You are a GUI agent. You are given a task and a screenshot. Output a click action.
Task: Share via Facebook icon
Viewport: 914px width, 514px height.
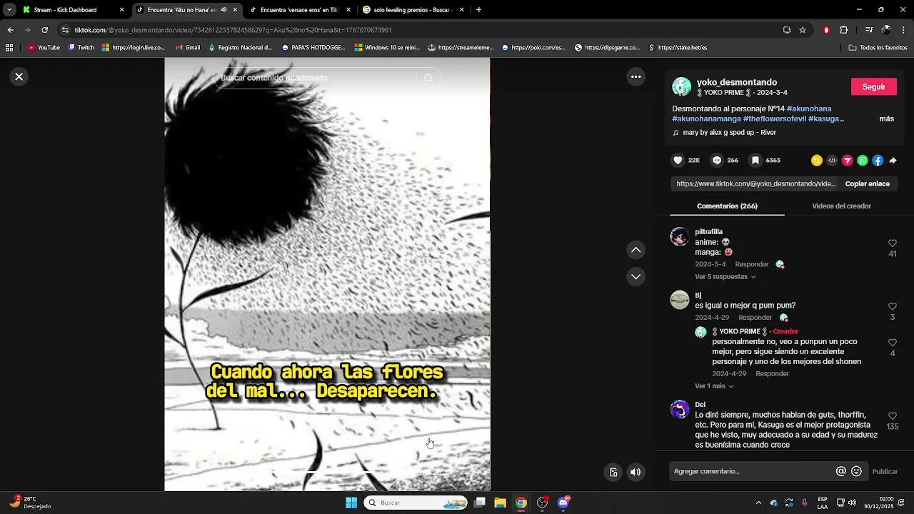[x=878, y=161]
